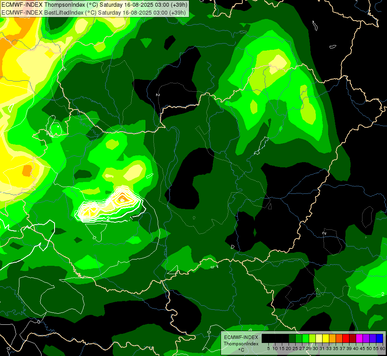Click the legend tick value '37'
Viewport: 387px width, 356px height.
(342, 348)
